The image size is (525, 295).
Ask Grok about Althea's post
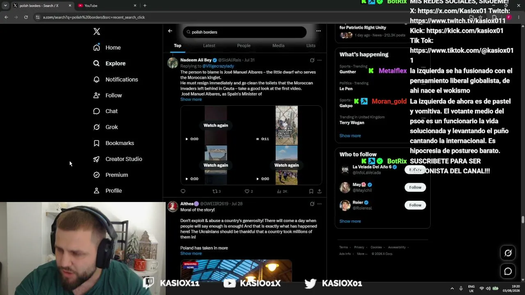coord(312,204)
